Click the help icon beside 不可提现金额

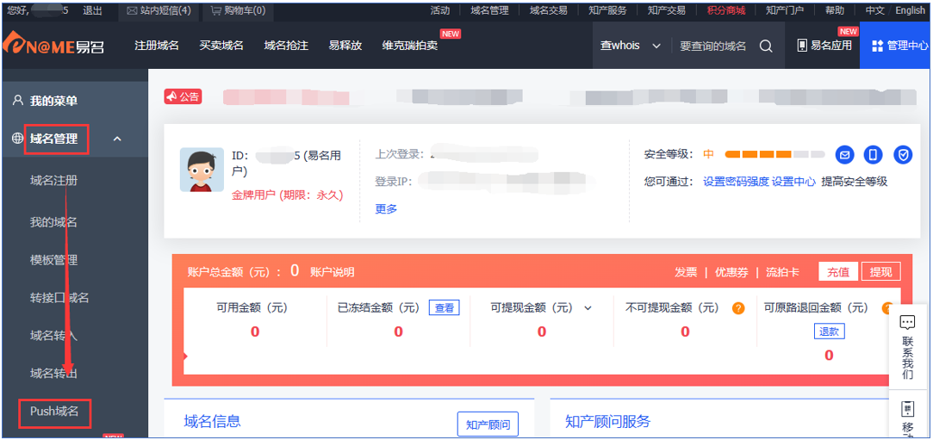(738, 308)
